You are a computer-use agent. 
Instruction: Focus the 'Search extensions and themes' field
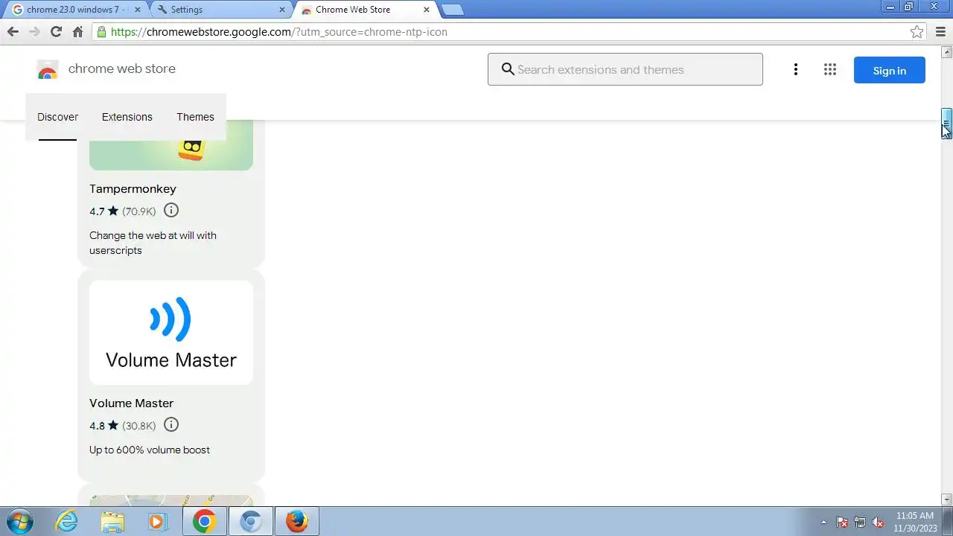pyautogui.click(x=625, y=69)
